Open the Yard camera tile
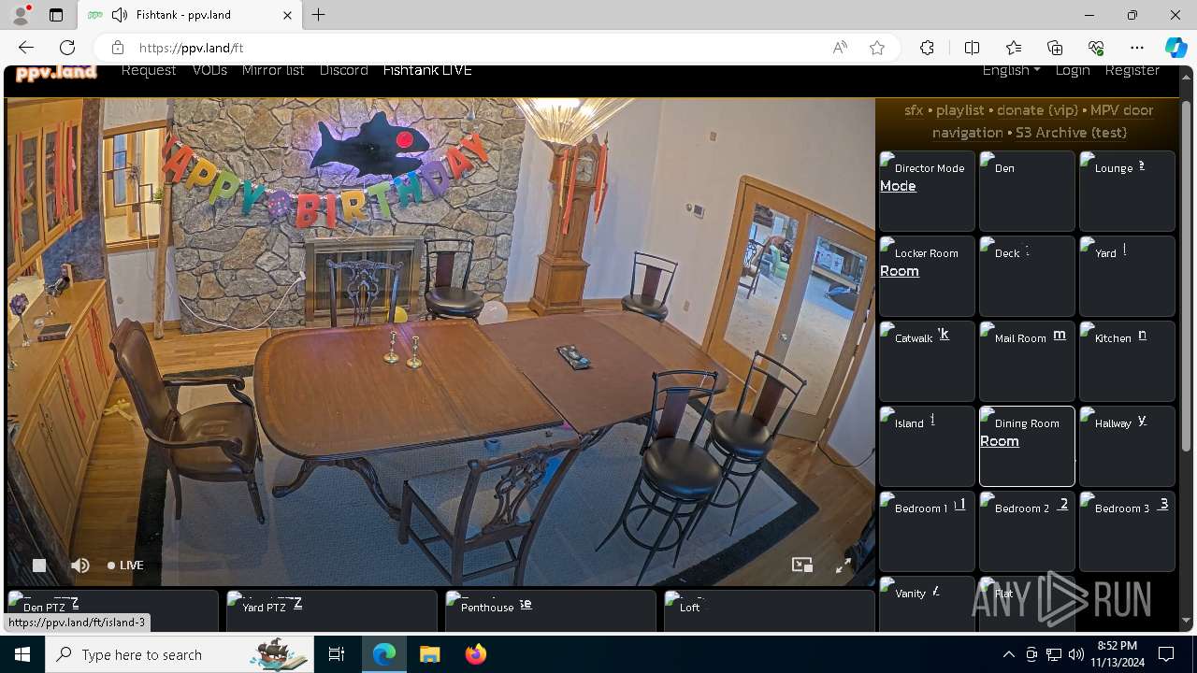The height and width of the screenshot is (673, 1197). [x=1127, y=276]
